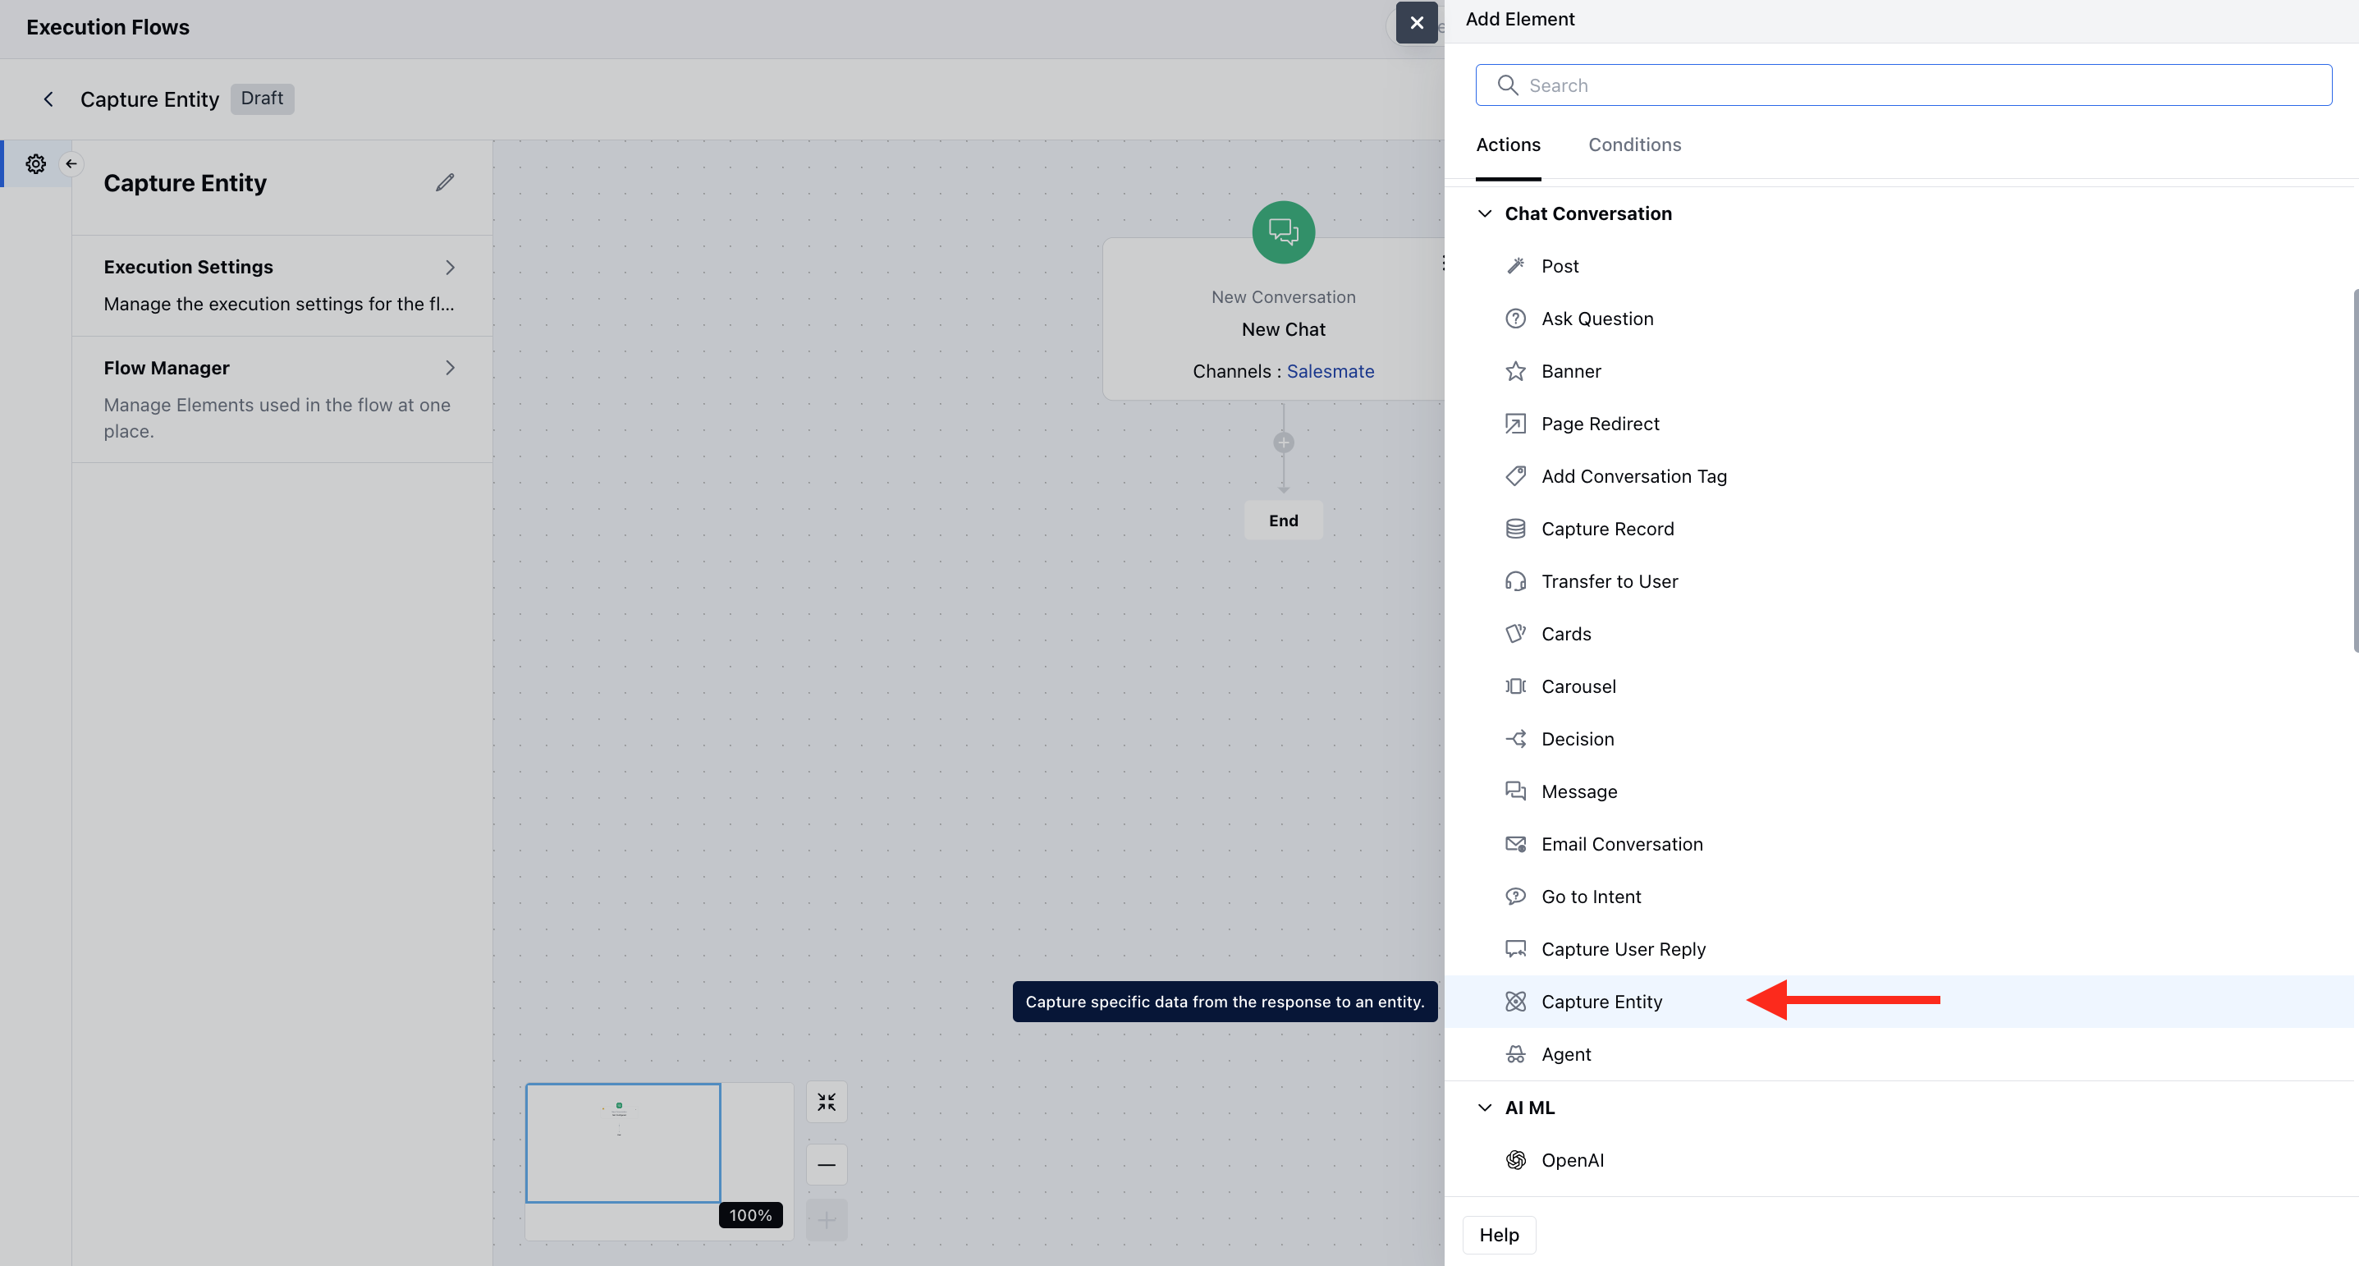Select the Post action

pos(1899,267)
